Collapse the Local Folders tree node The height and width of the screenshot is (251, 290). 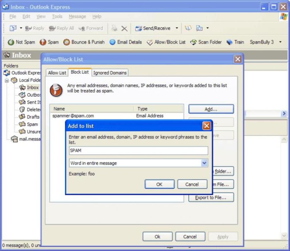(7, 80)
